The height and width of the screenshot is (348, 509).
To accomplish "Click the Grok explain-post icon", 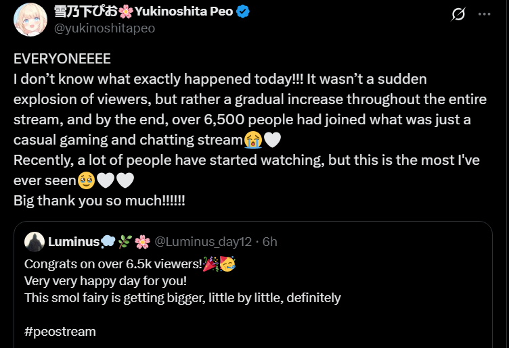I will [458, 14].
